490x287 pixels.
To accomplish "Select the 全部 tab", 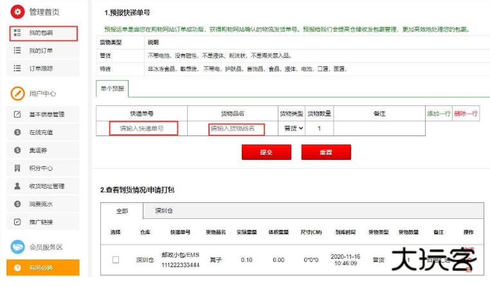I will 121,211.
